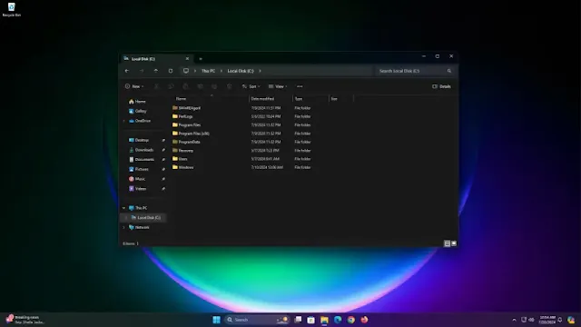This screenshot has width=581, height=327.
Task: Select the ProgramData folder
Action: point(186,142)
